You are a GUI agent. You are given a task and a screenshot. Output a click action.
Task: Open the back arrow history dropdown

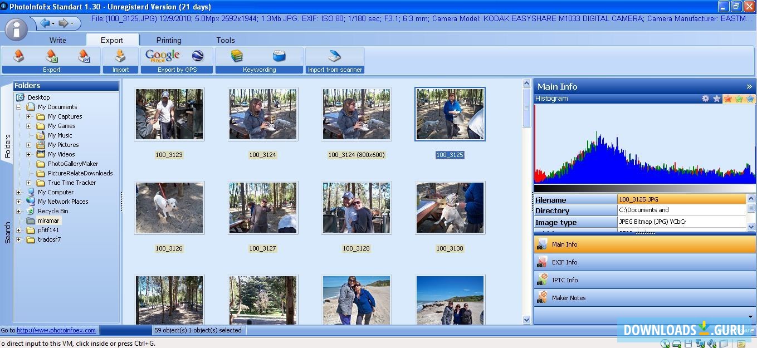53,23
